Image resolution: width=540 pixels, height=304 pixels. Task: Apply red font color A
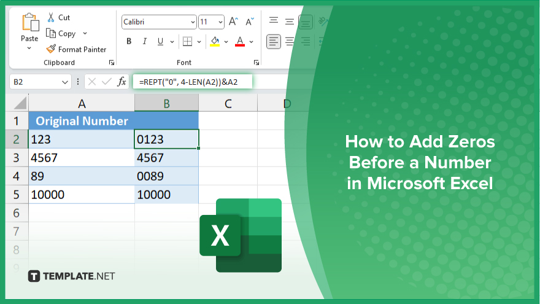[x=240, y=41]
